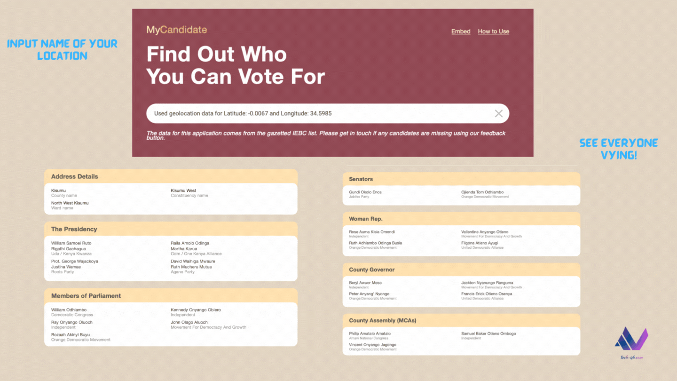This screenshot has height=381, width=677.
Task: Open the Embed link
Action: pos(461,32)
